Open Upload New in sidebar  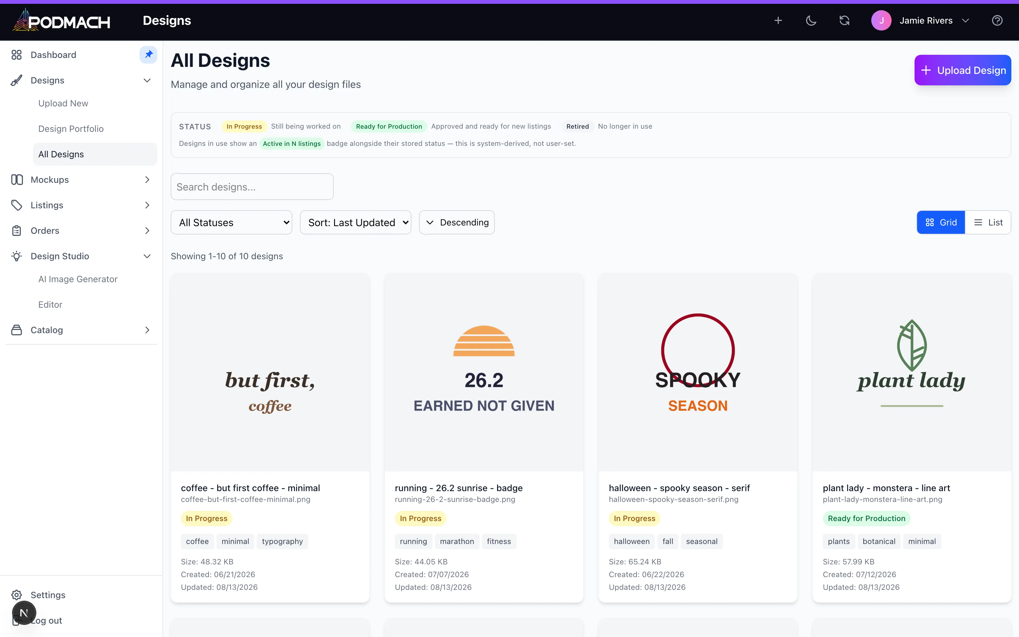tap(63, 103)
